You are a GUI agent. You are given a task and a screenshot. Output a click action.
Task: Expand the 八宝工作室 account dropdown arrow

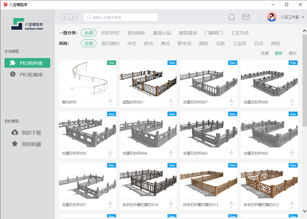point(303,17)
